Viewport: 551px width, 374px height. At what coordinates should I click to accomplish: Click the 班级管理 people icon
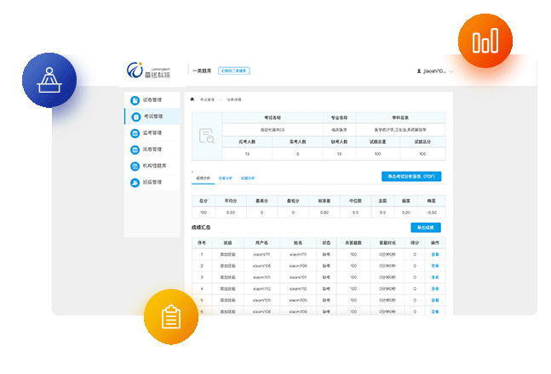[135, 183]
